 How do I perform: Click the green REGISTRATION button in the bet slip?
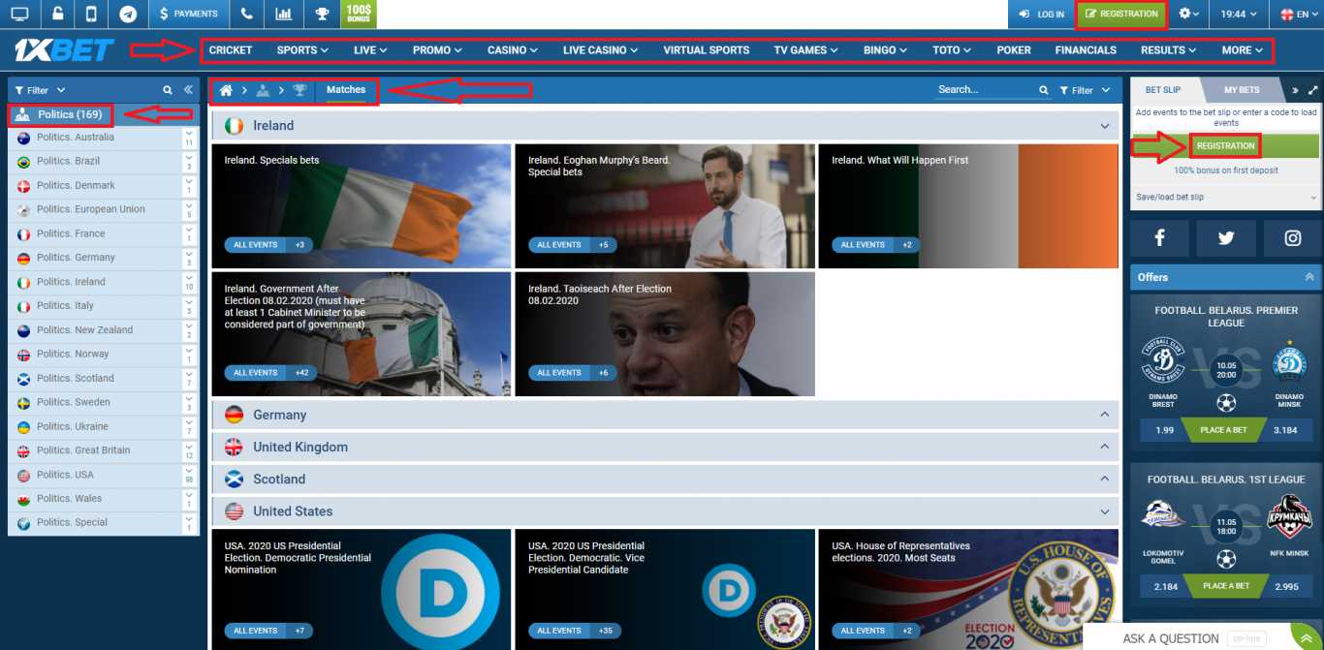tap(1226, 146)
